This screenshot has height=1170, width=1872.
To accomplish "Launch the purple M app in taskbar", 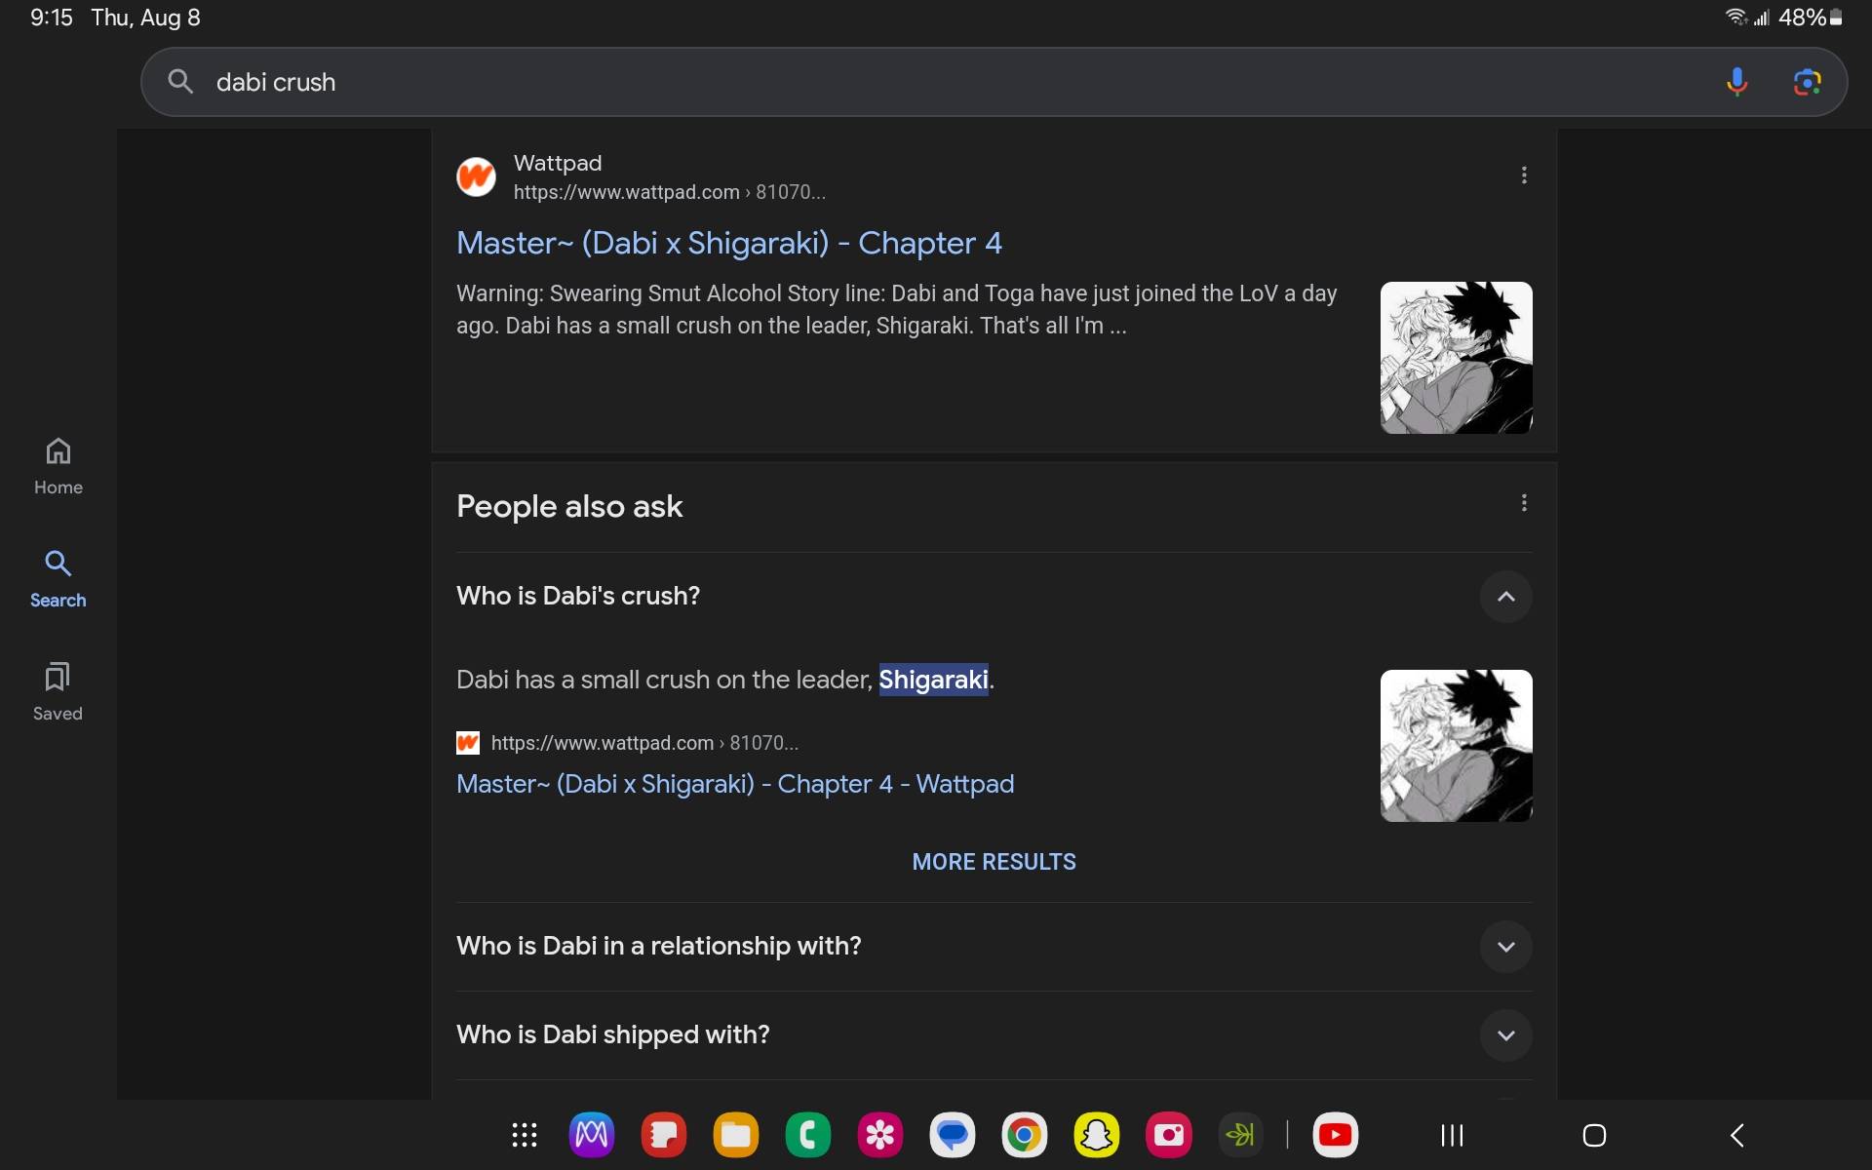I will pos(592,1135).
